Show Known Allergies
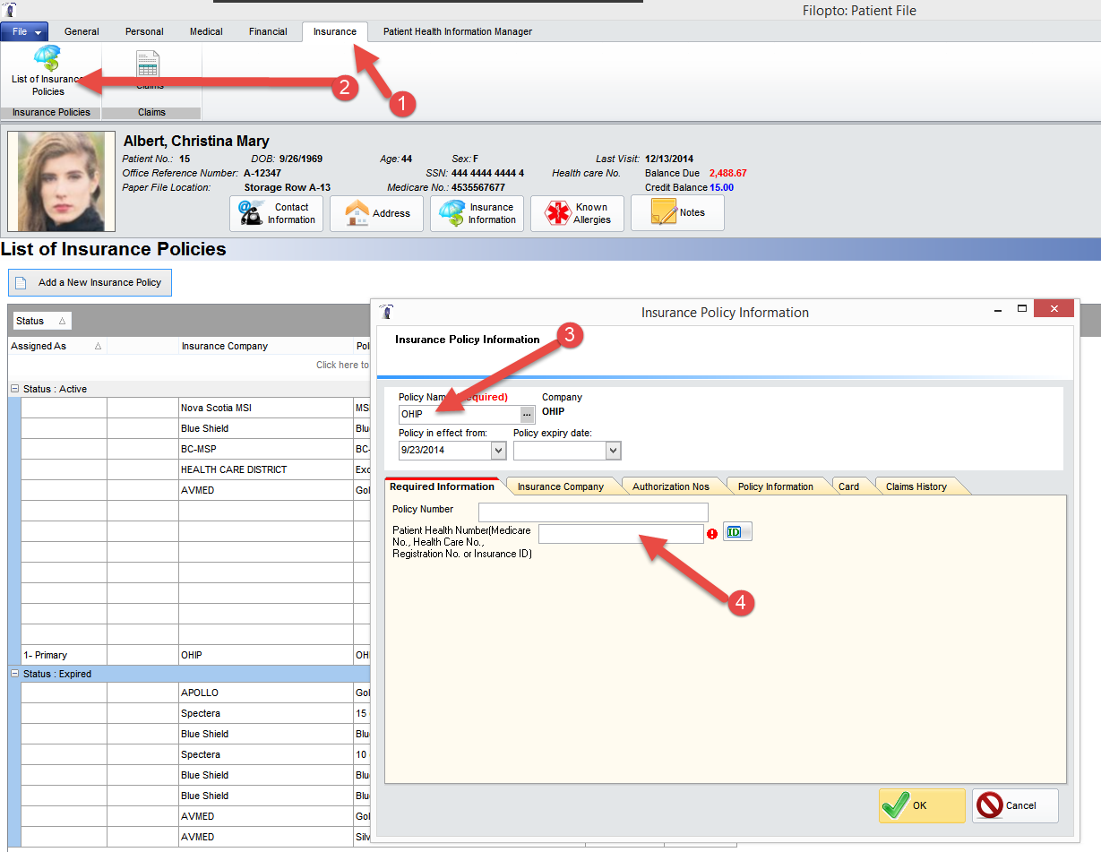The width and height of the screenshot is (1101, 852). point(577,213)
